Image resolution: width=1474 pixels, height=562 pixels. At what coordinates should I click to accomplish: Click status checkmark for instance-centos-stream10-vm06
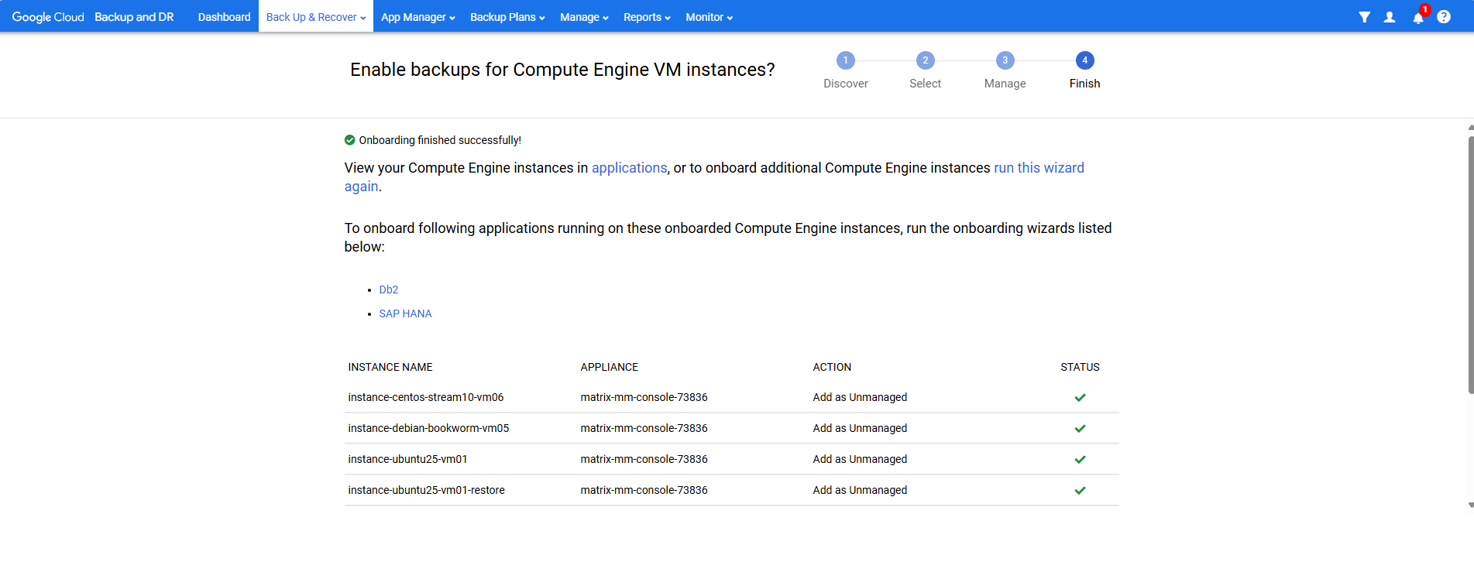click(x=1080, y=398)
